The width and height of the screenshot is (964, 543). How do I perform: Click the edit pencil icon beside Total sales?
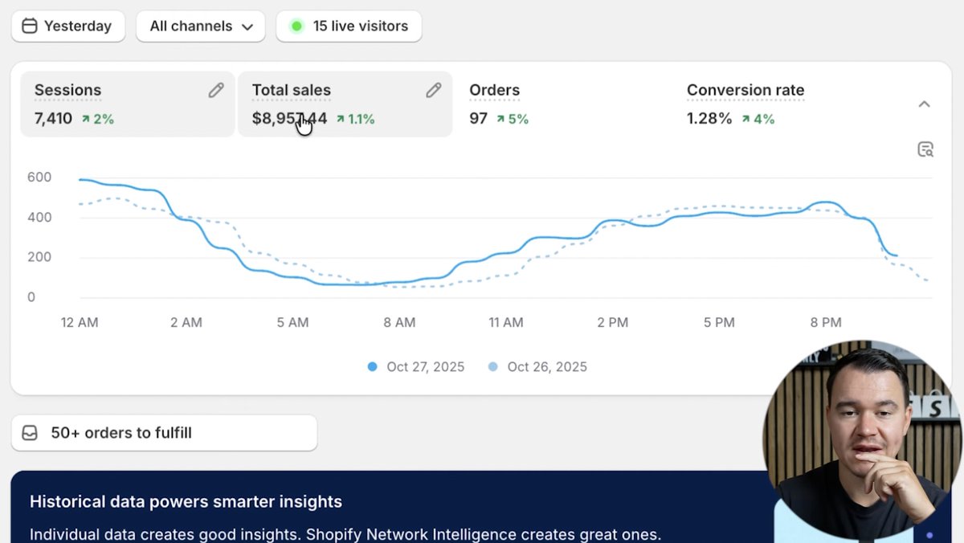tap(434, 90)
